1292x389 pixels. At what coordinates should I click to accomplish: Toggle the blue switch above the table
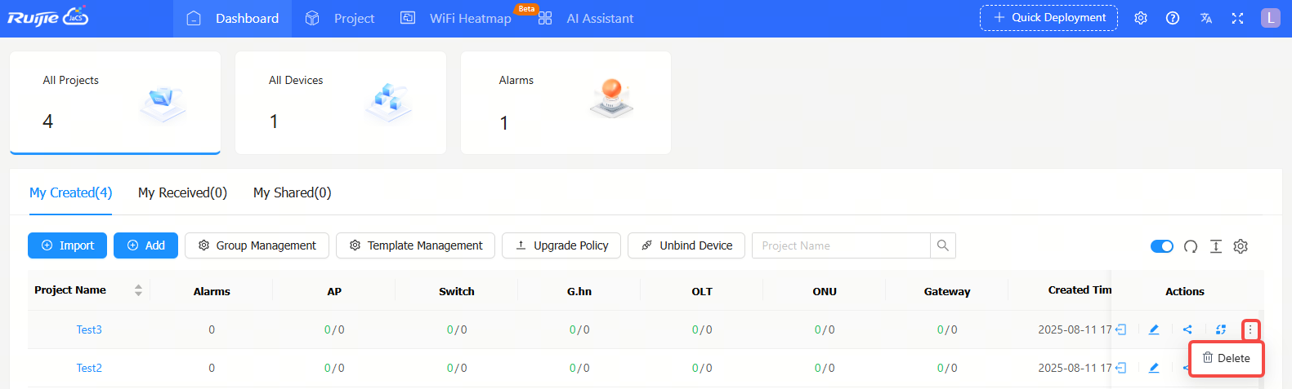point(1162,246)
